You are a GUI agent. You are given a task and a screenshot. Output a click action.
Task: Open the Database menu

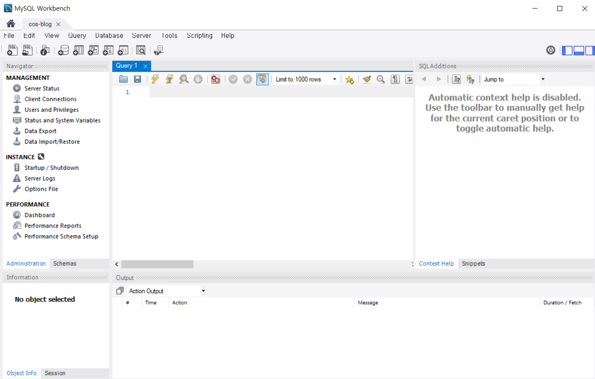(109, 36)
